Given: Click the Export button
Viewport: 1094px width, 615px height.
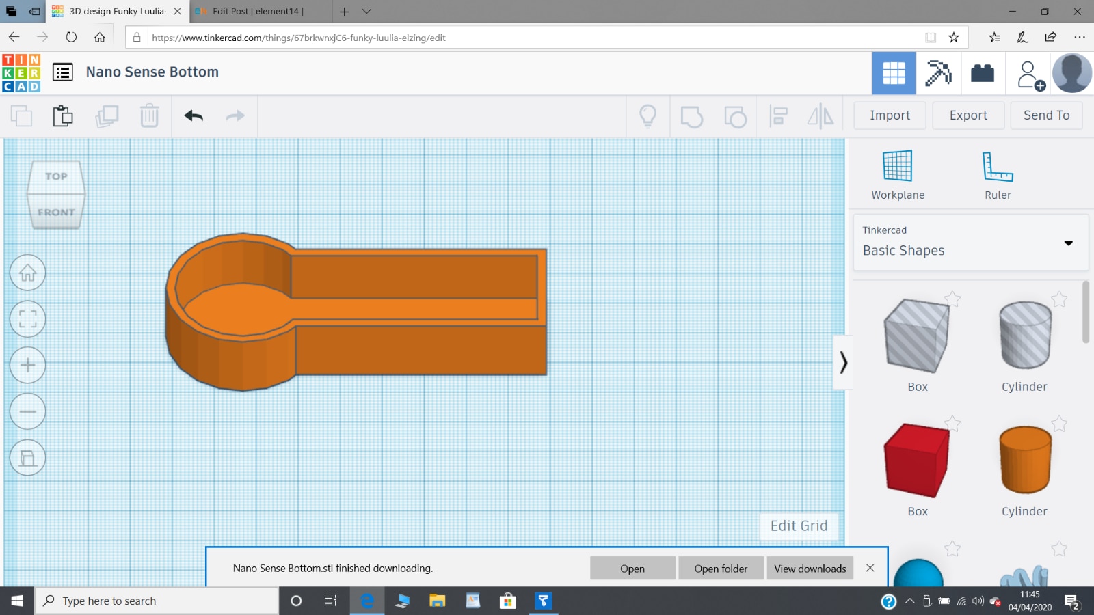Looking at the screenshot, I should pyautogui.click(x=968, y=115).
